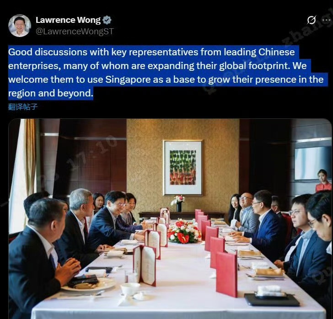Click the framed painting in the photo

(183, 167)
